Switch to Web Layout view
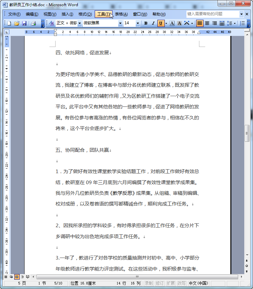The width and height of the screenshot is (253, 289). point(11,277)
